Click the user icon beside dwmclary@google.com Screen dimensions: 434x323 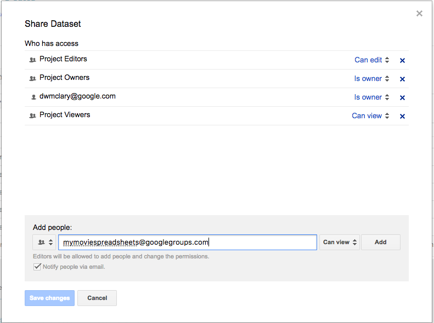pyautogui.click(x=33, y=97)
